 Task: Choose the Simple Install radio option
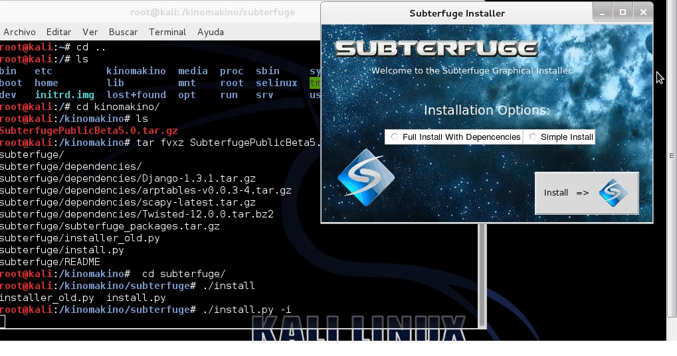tap(533, 137)
